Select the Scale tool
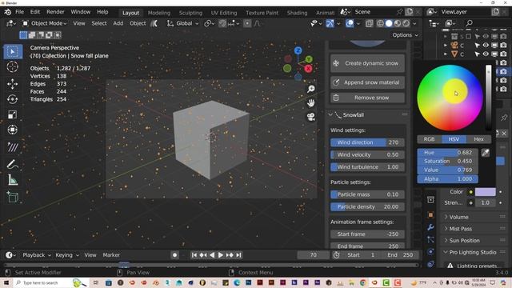The height and width of the screenshot is (288, 512). (x=13, y=114)
